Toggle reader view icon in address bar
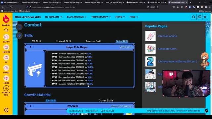 [x=148, y=7]
